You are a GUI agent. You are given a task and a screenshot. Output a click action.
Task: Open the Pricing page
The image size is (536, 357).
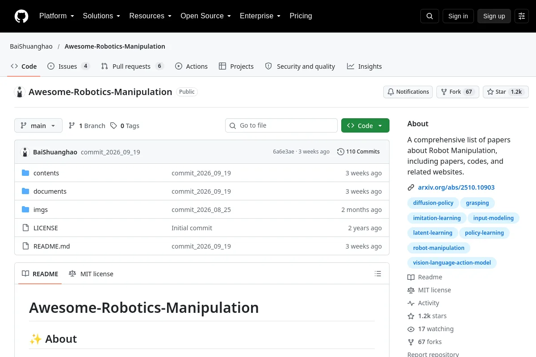click(x=301, y=16)
